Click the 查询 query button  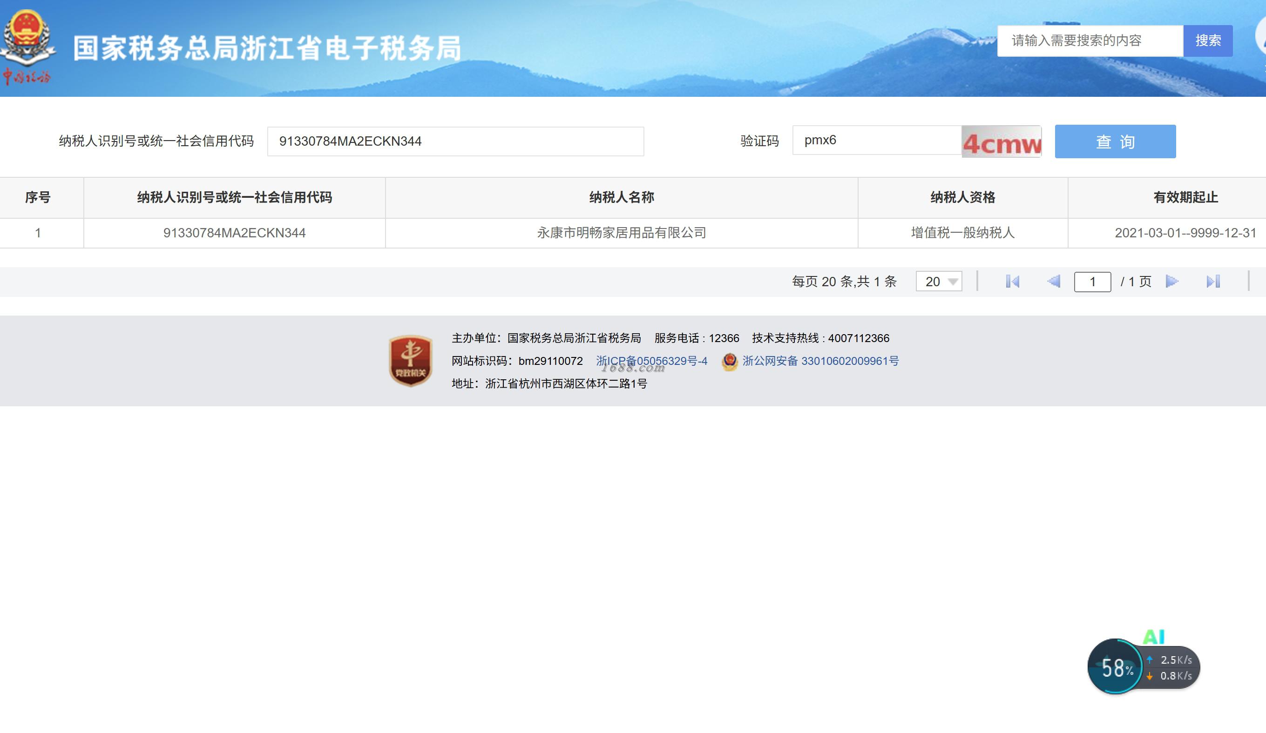1115,141
